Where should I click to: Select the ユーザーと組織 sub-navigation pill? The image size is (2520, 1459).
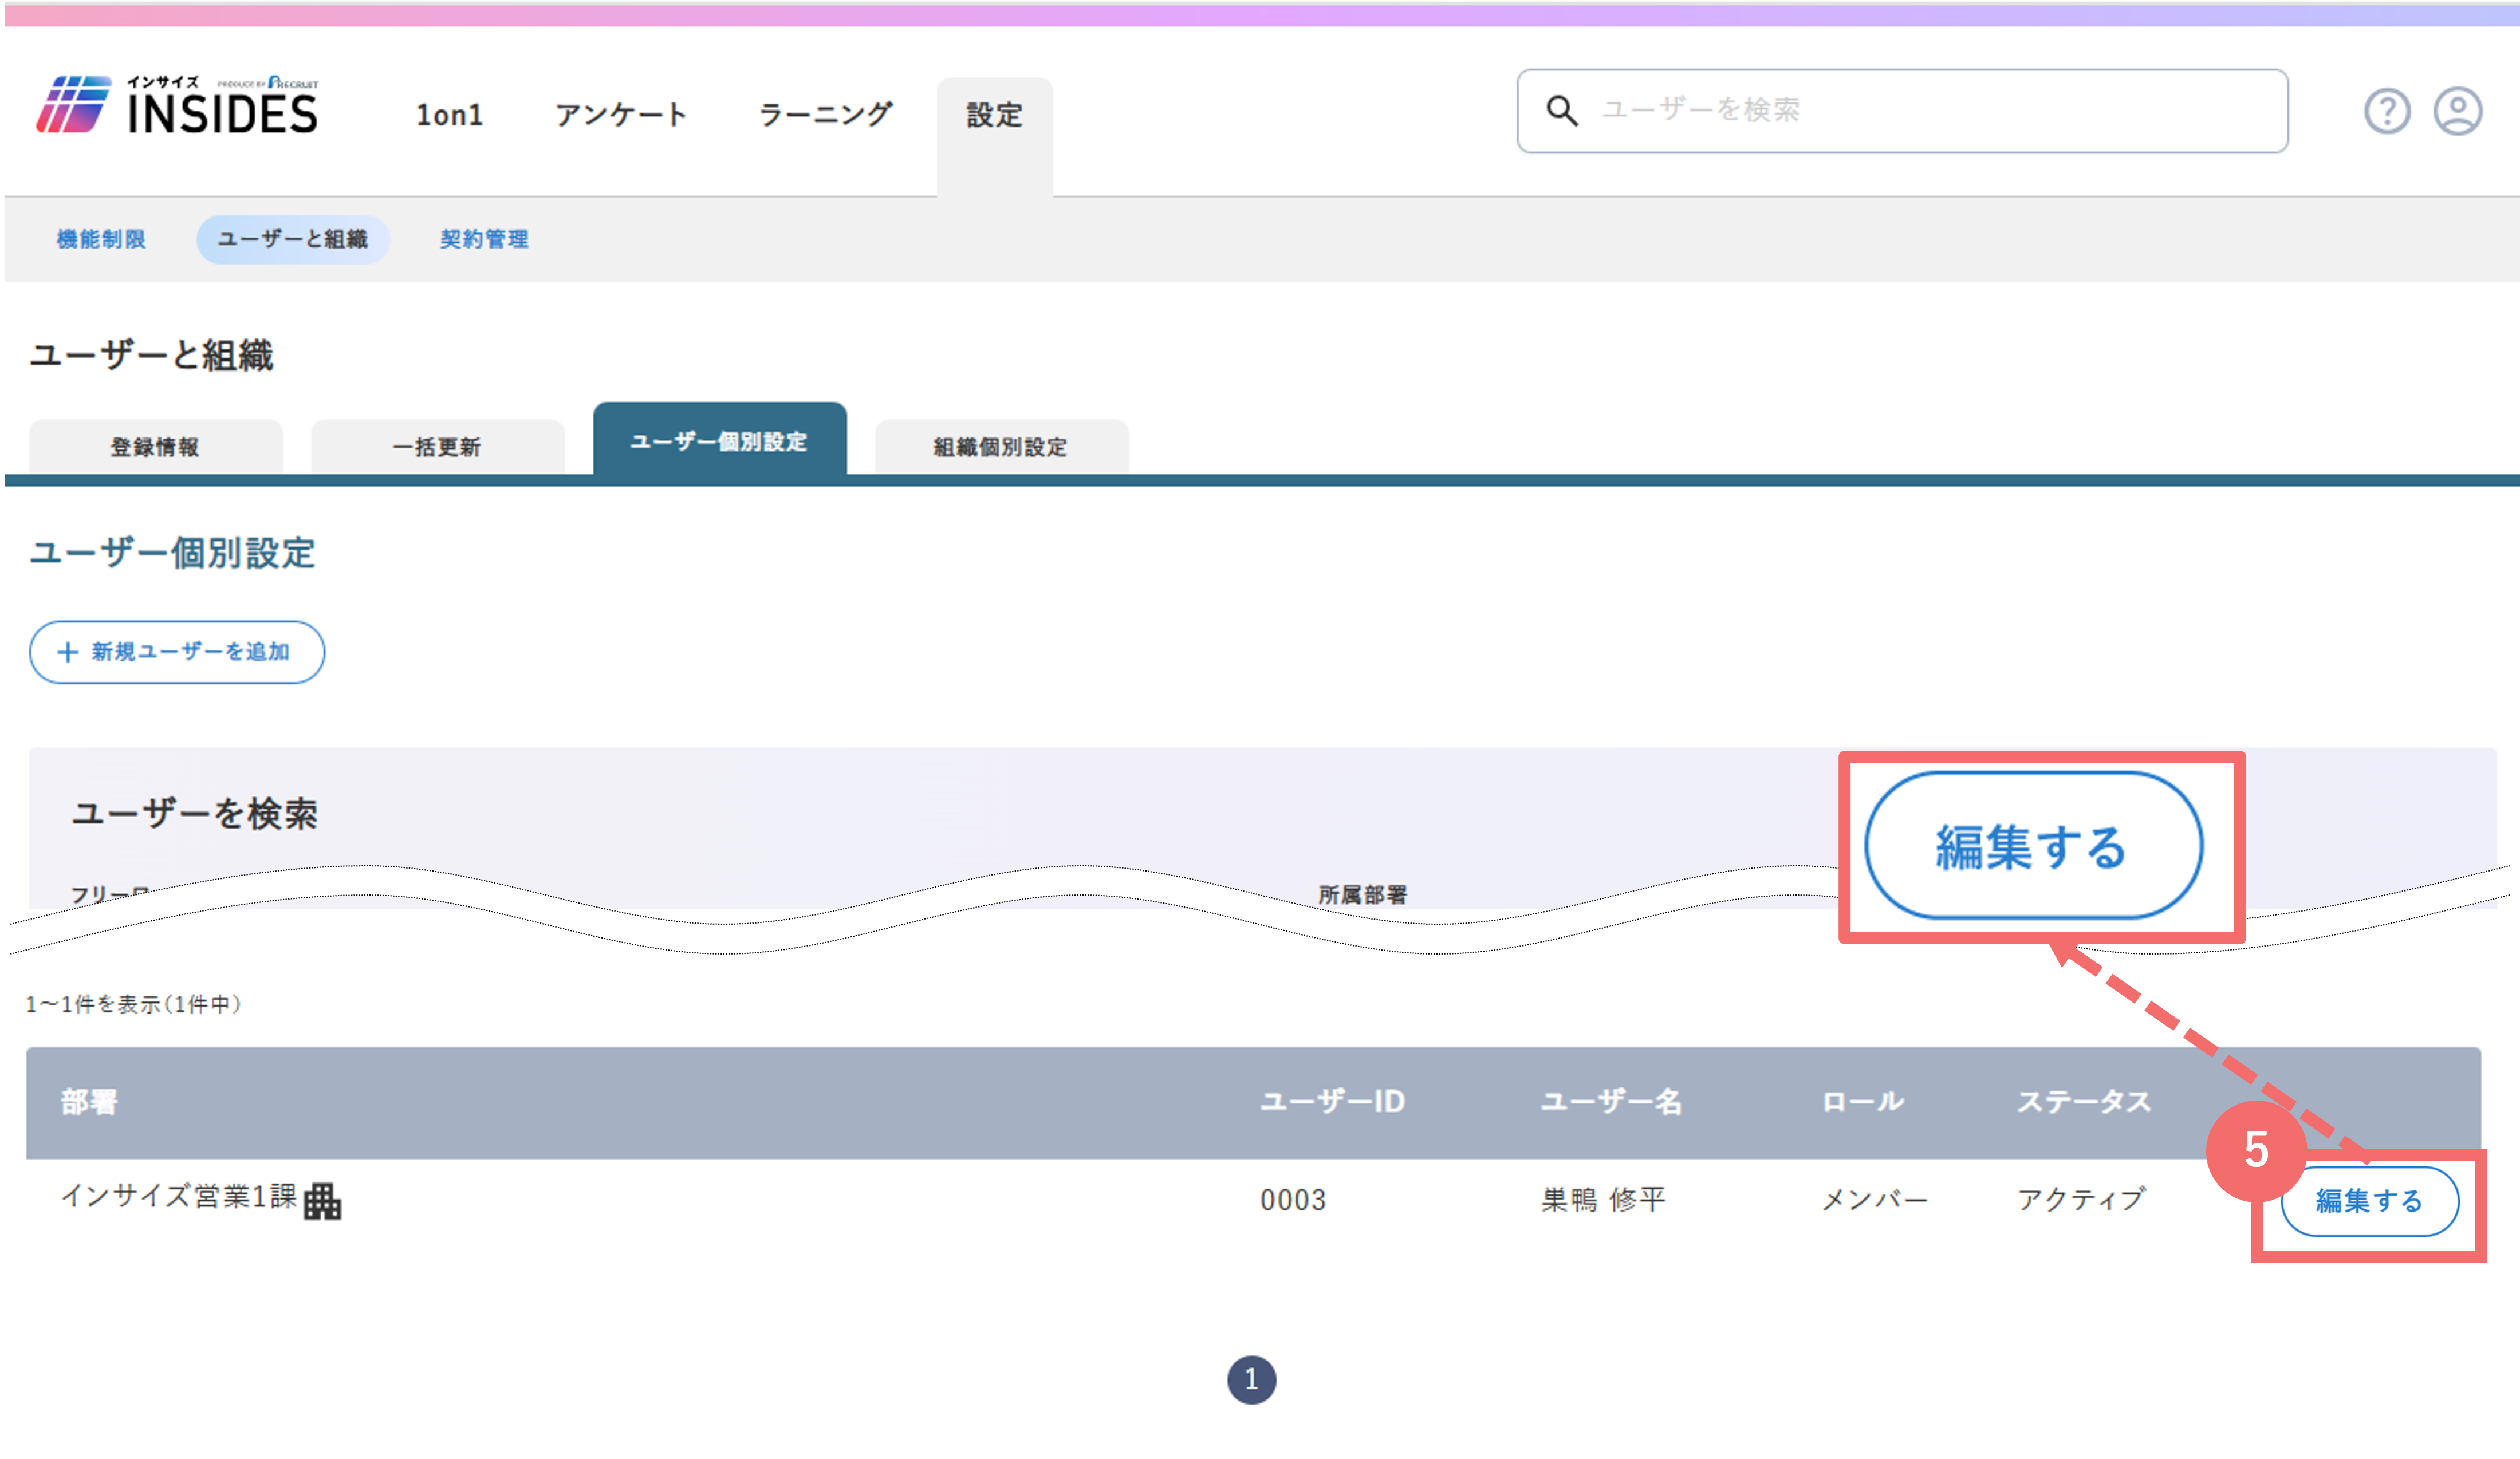[x=293, y=239]
